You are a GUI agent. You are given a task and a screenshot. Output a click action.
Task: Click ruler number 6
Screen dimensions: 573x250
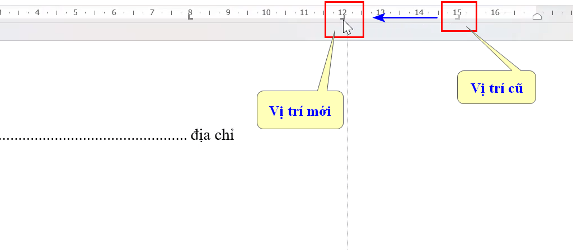[x=114, y=12]
